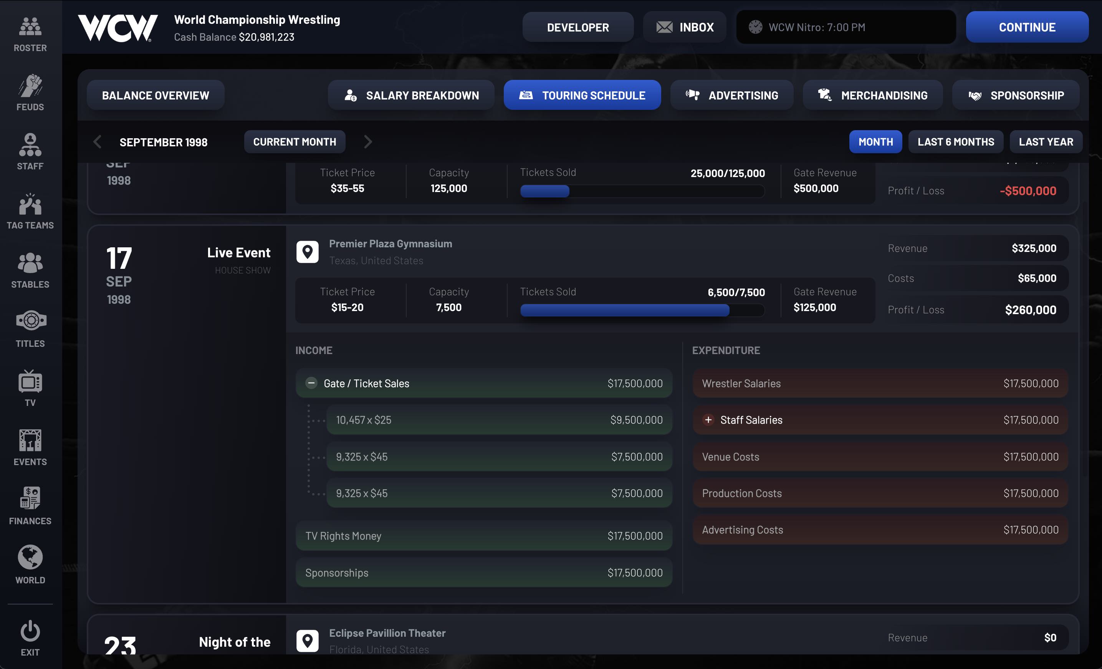Click the Live Event house show title
This screenshot has width=1102, height=669.
click(x=238, y=253)
